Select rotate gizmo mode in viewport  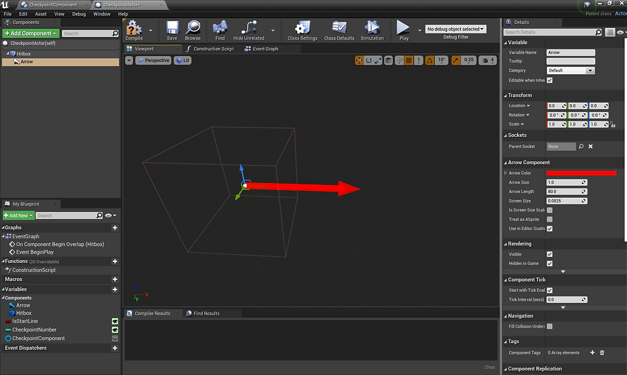click(x=369, y=60)
